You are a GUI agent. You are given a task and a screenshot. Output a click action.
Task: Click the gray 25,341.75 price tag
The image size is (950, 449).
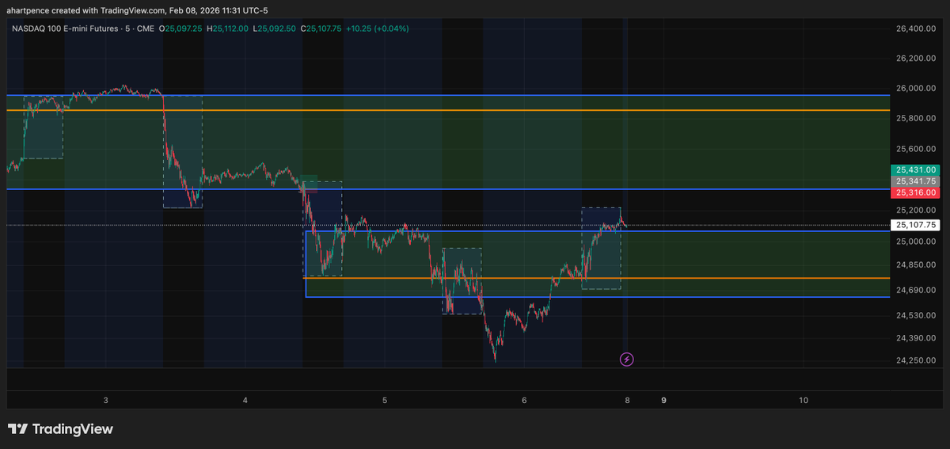[x=916, y=181]
